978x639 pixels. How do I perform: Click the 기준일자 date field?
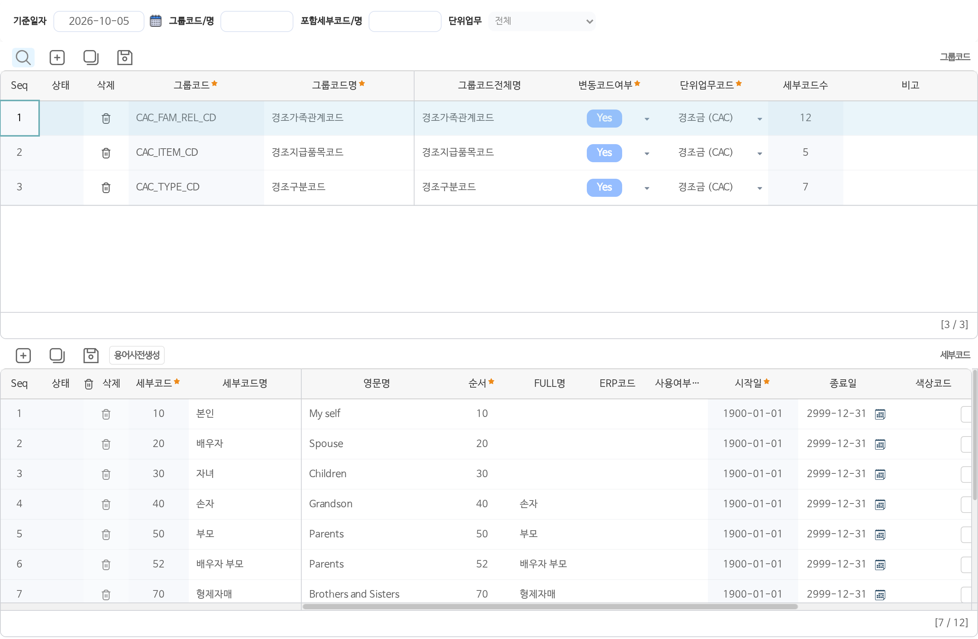[x=99, y=21]
